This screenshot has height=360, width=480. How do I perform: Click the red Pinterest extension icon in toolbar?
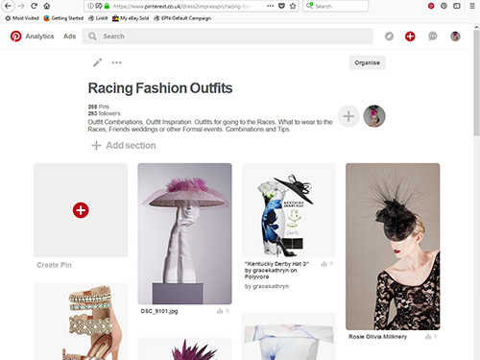point(431,6)
